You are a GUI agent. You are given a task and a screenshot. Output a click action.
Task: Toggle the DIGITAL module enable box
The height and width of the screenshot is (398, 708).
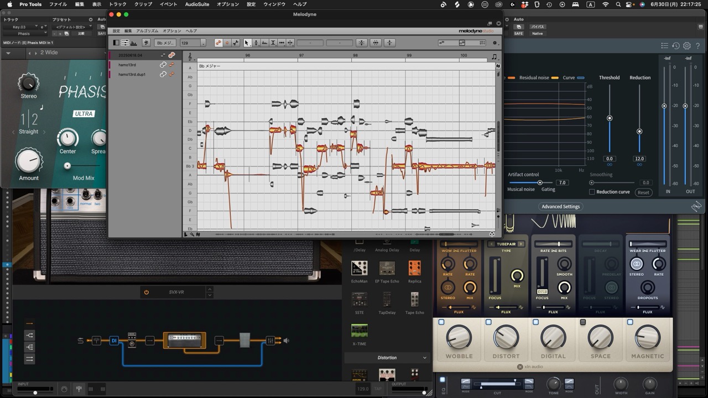point(535,322)
